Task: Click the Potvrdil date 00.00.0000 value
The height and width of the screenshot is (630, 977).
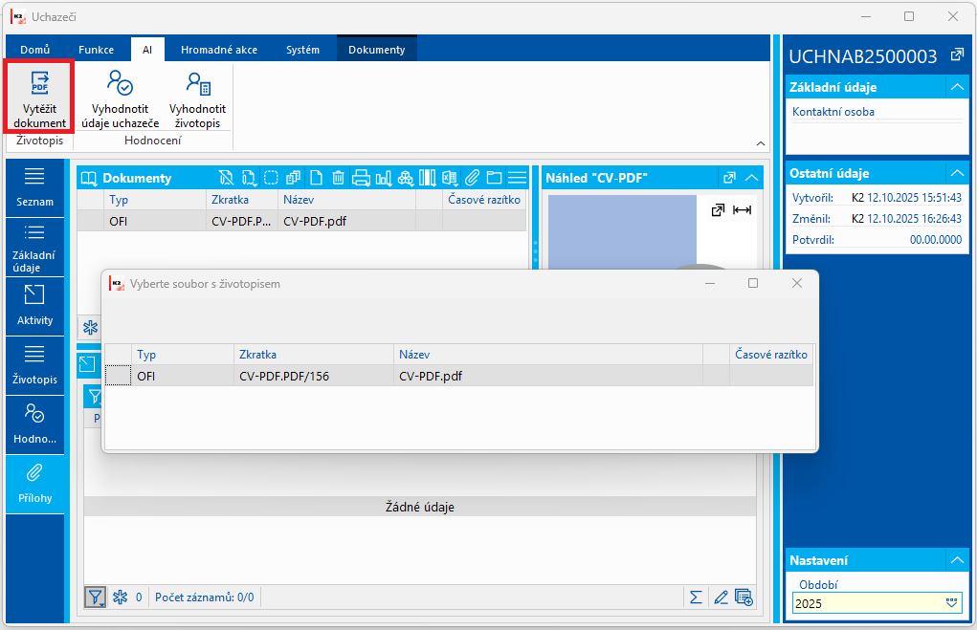Action: pos(935,240)
